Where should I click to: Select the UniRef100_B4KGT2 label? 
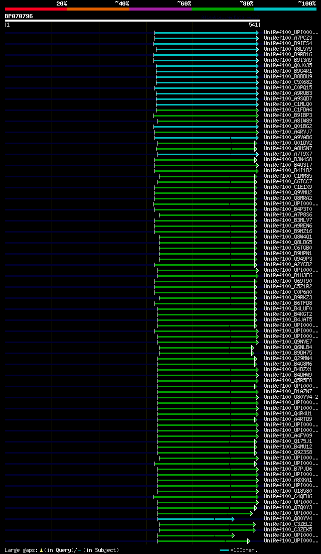coord(288,314)
